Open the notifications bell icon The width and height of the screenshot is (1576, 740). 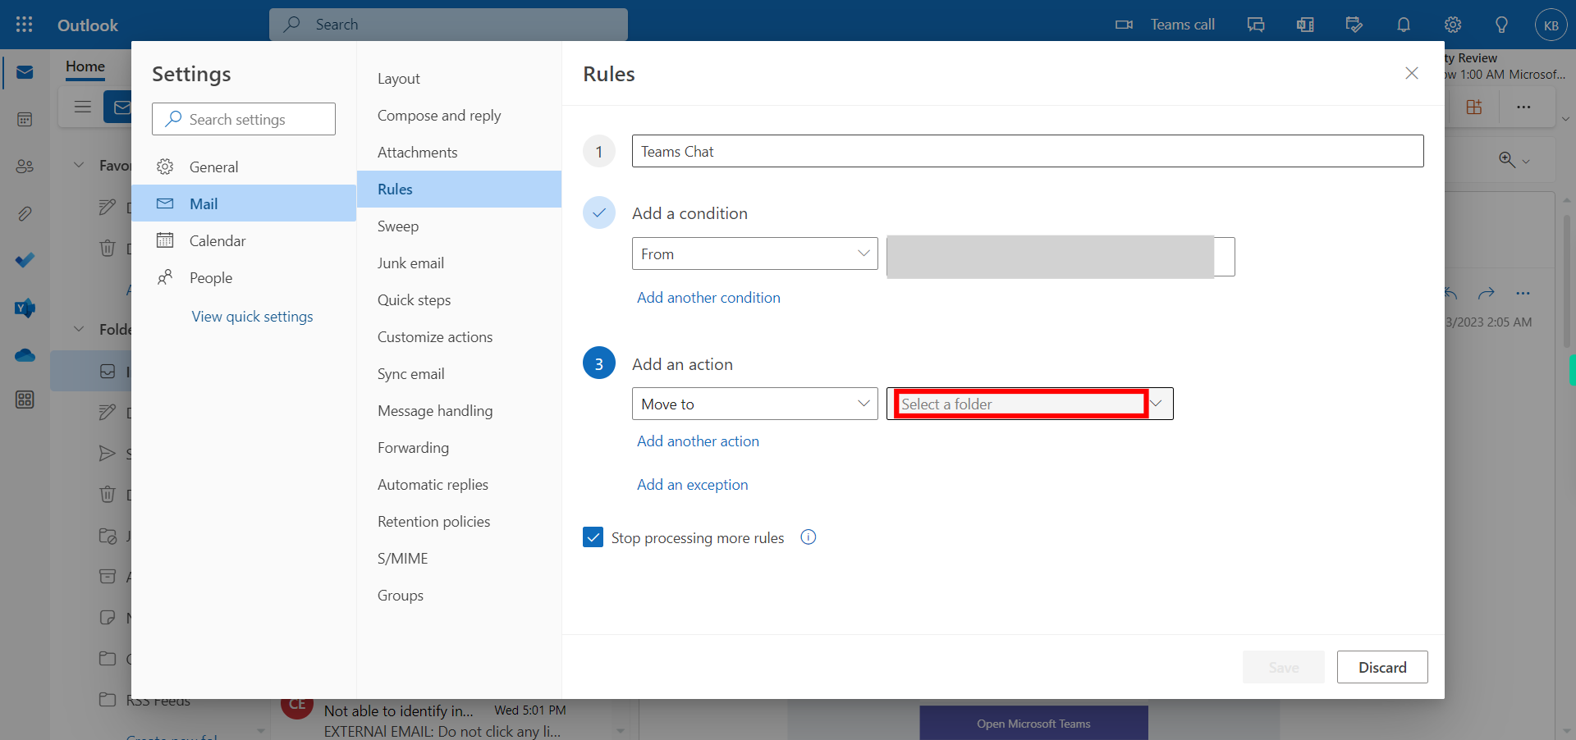click(1404, 25)
